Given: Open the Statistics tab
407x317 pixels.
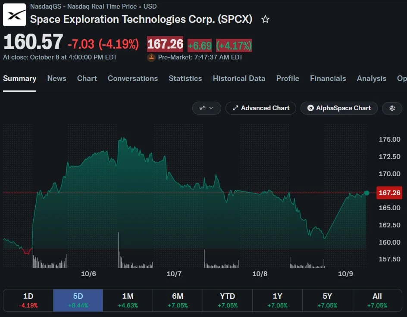Looking at the screenshot, I should click(185, 78).
